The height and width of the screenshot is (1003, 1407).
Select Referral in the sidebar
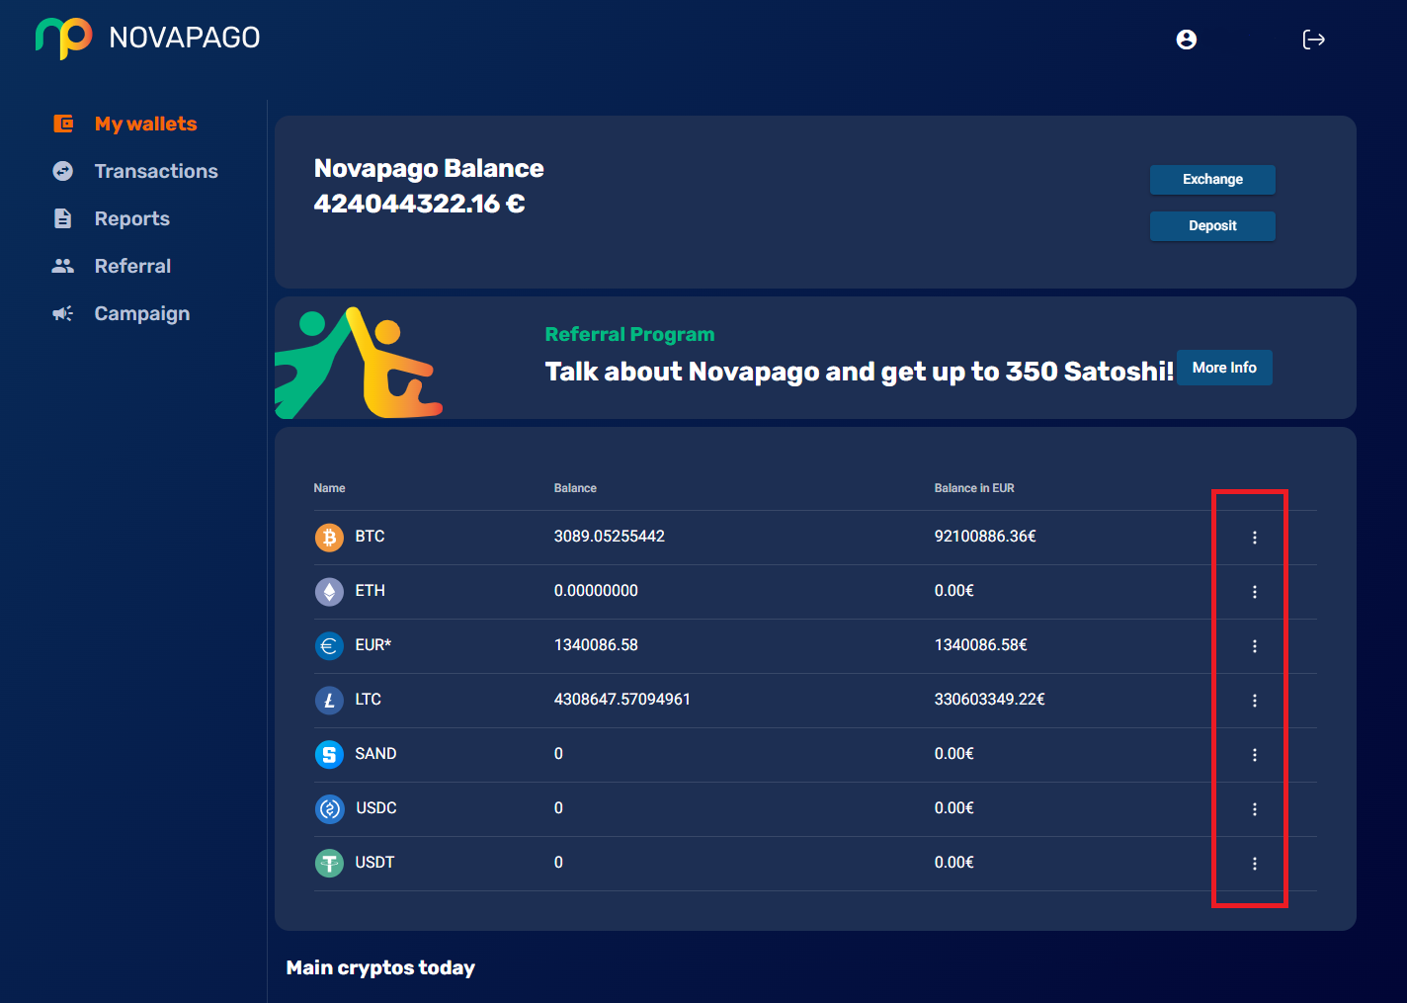pos(132,266)
